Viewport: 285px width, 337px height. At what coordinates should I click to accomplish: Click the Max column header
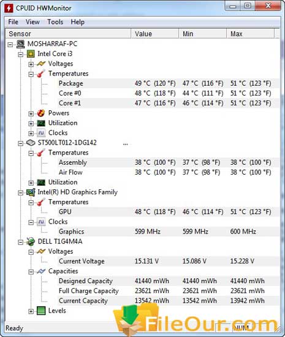pyautogui.click(x=251, y=34)
